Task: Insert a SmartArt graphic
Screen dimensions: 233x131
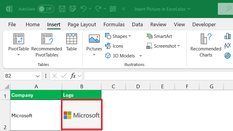Action: tap(159, 36)
